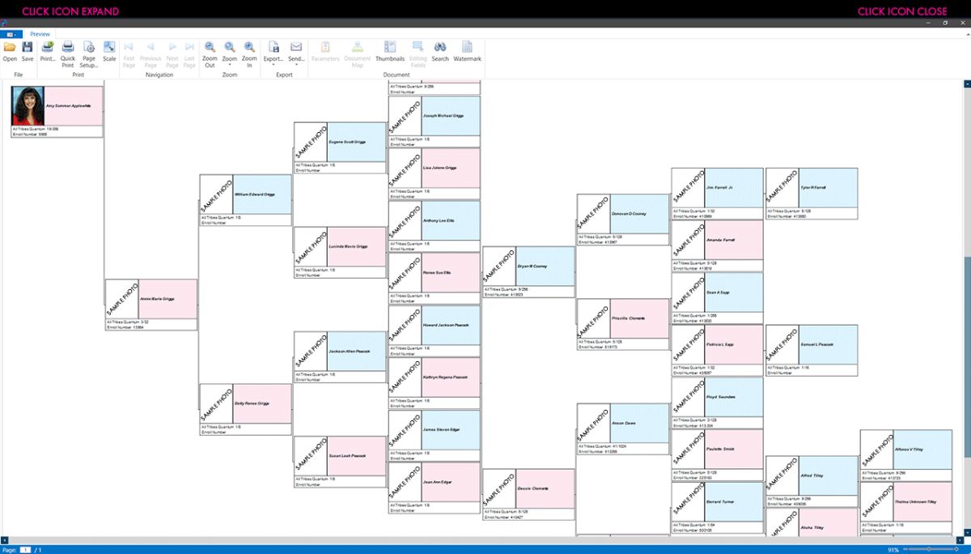Click Bryan M Cooney name

(532, 266)
